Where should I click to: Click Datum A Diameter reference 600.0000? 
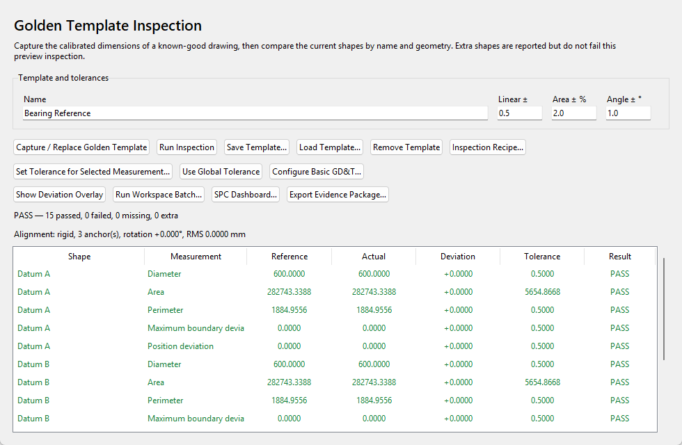(x=290, y=274)
